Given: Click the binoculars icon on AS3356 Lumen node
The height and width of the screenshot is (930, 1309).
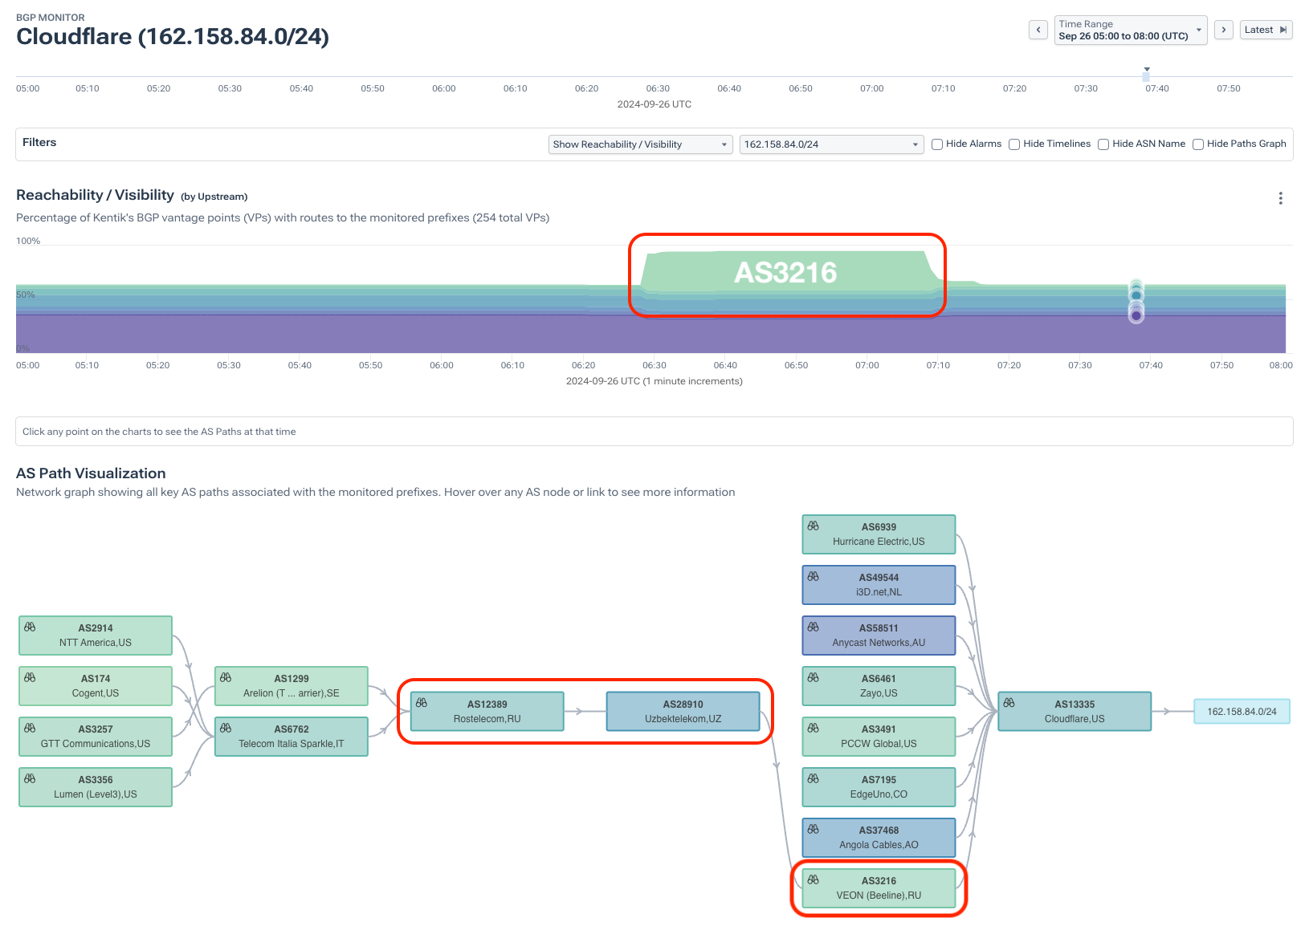Looking at the screenshot, I should pyautogui.click(x=30, y=778).
